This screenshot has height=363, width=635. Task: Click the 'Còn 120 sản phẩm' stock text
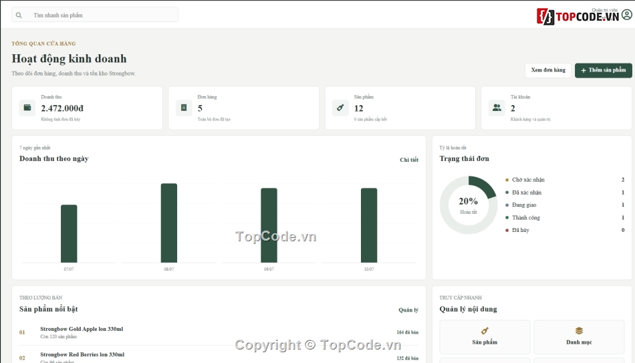point(58,337)
